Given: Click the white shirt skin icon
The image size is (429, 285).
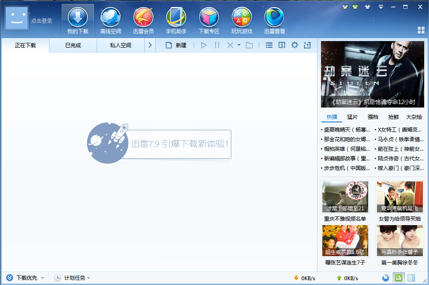Looking at the screenshot, I should coord(367,7).
